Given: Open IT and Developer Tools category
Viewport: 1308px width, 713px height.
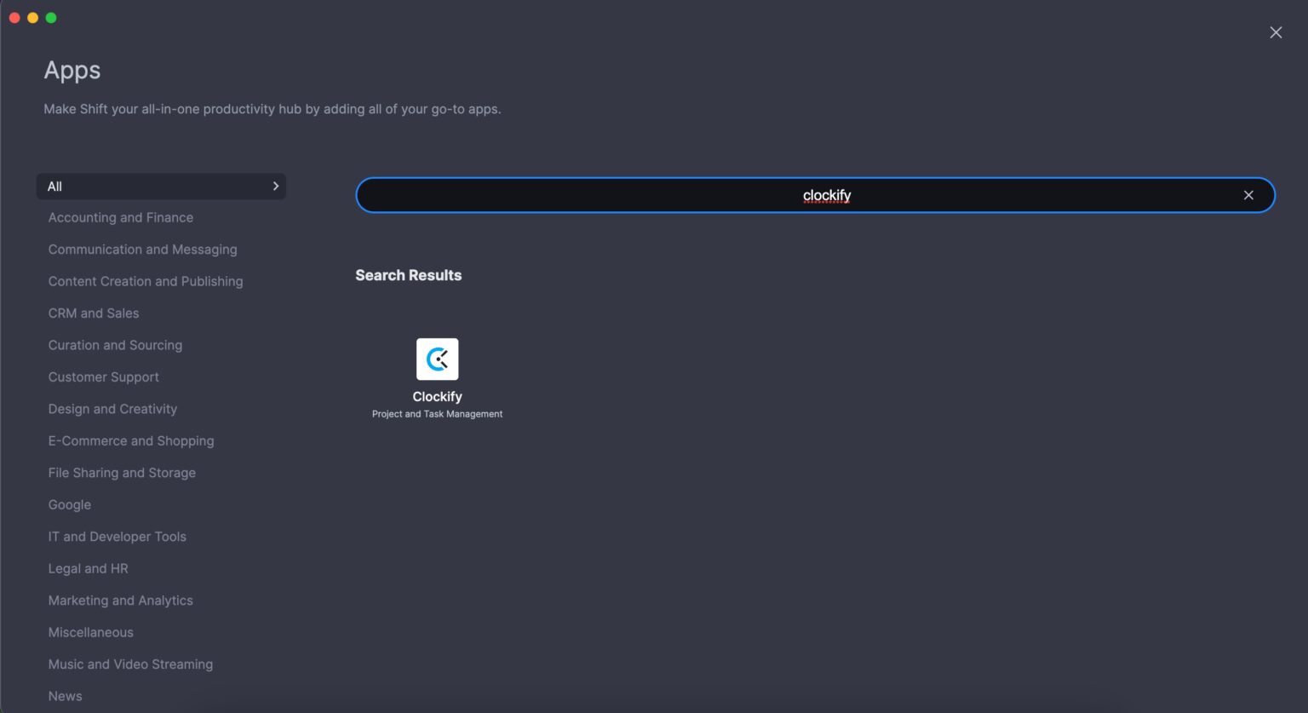Looking at the screenshot, I should 117,537.
